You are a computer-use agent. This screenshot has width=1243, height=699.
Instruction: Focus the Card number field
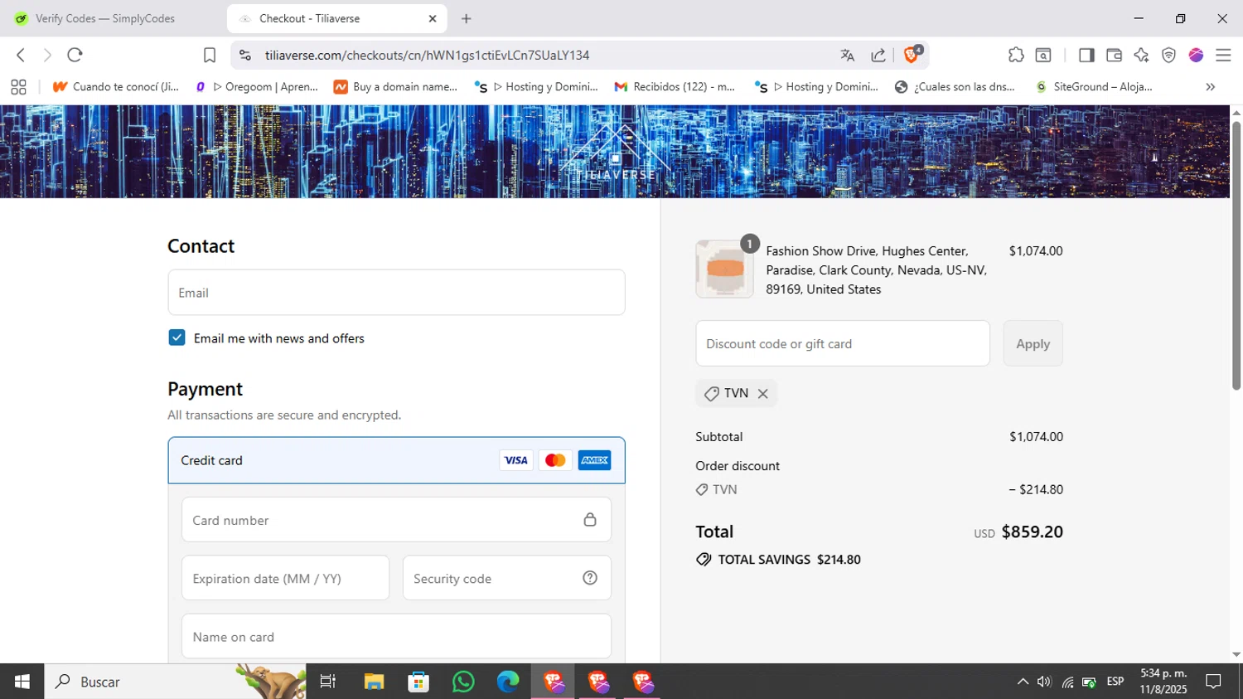coord(396,520)
